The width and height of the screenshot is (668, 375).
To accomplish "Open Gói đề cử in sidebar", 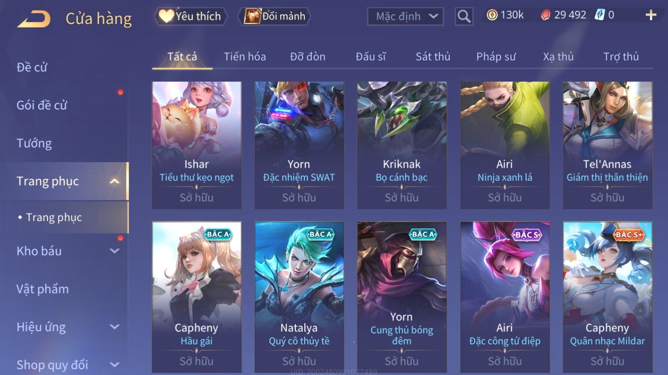I will [42, 105].
